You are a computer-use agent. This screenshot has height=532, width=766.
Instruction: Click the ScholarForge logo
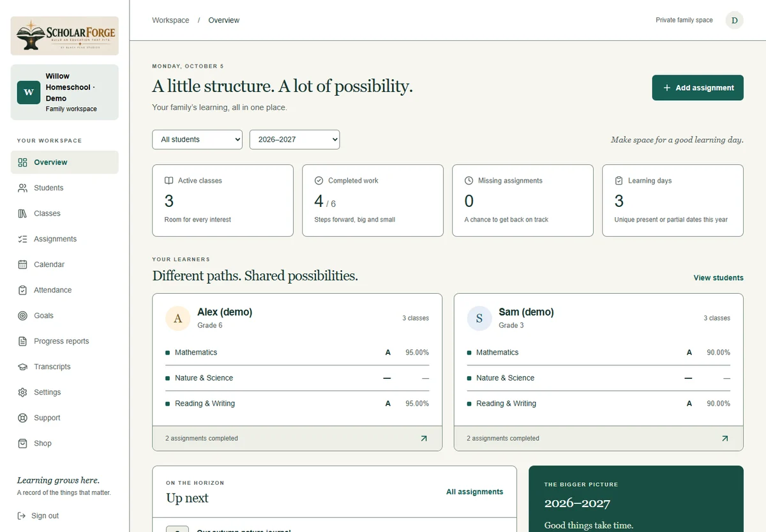64,36
